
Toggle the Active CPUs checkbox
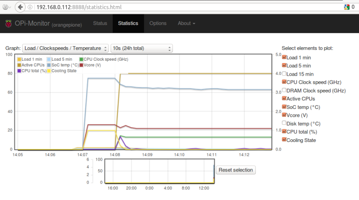click(x=284, y=99)
